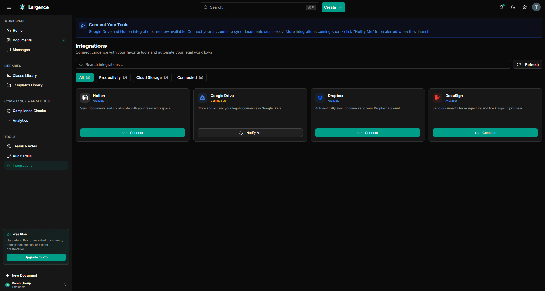
Task: Click the Google Drive 'Coming Soon' label
Action: [x=219, y=101]
